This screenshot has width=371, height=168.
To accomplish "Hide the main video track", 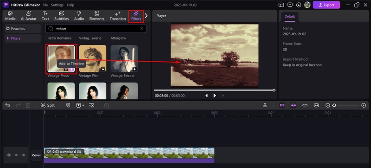I will [x=16, y=155].
